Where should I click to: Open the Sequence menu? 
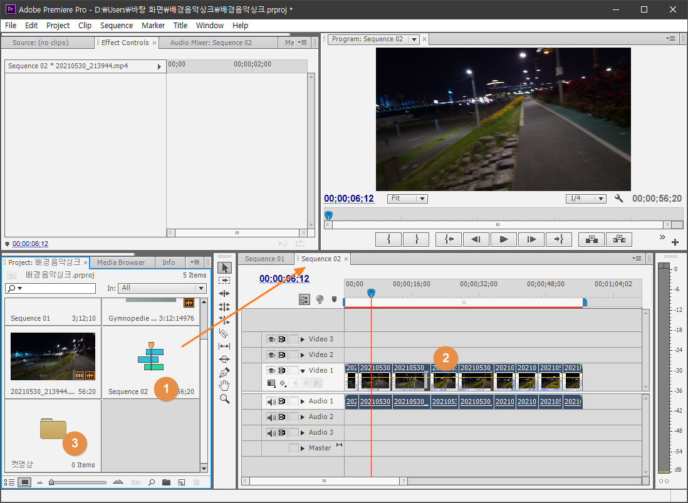pyautogui.click(x=117, y=26)
